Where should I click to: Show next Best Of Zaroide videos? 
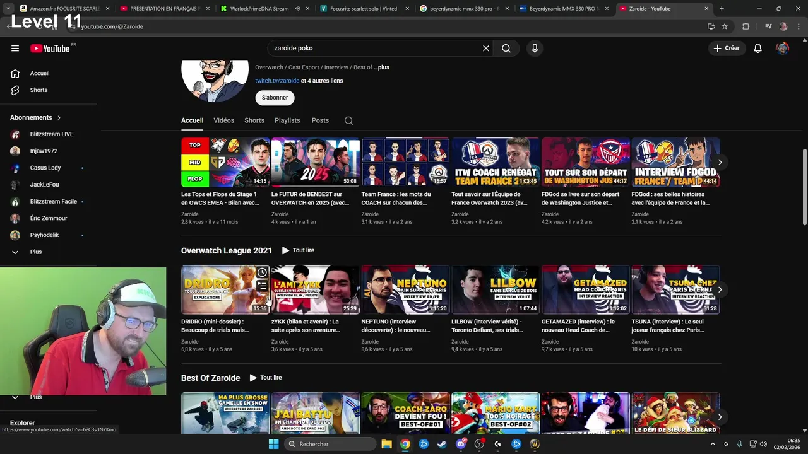click(720, 417)
